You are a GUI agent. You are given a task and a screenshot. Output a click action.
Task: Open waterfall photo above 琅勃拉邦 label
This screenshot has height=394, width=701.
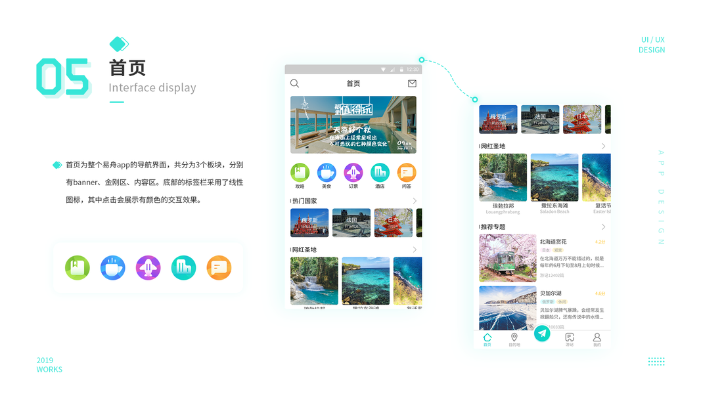click(x=503, y=177)
